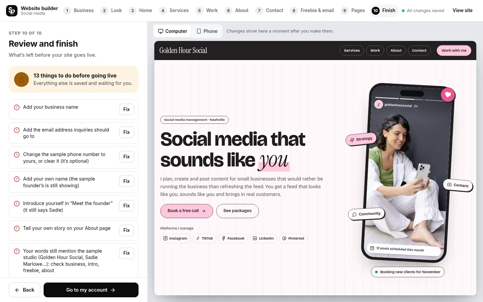This screenshot has width=483, height=302.
Task: Go to step 6 About
Action: [x=237, y=11]
